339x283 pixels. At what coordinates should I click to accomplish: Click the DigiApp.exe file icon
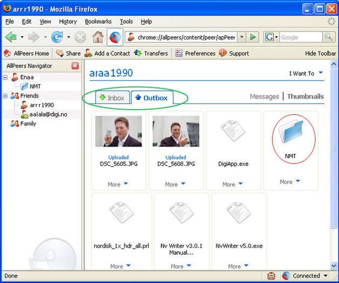(233, 131)
